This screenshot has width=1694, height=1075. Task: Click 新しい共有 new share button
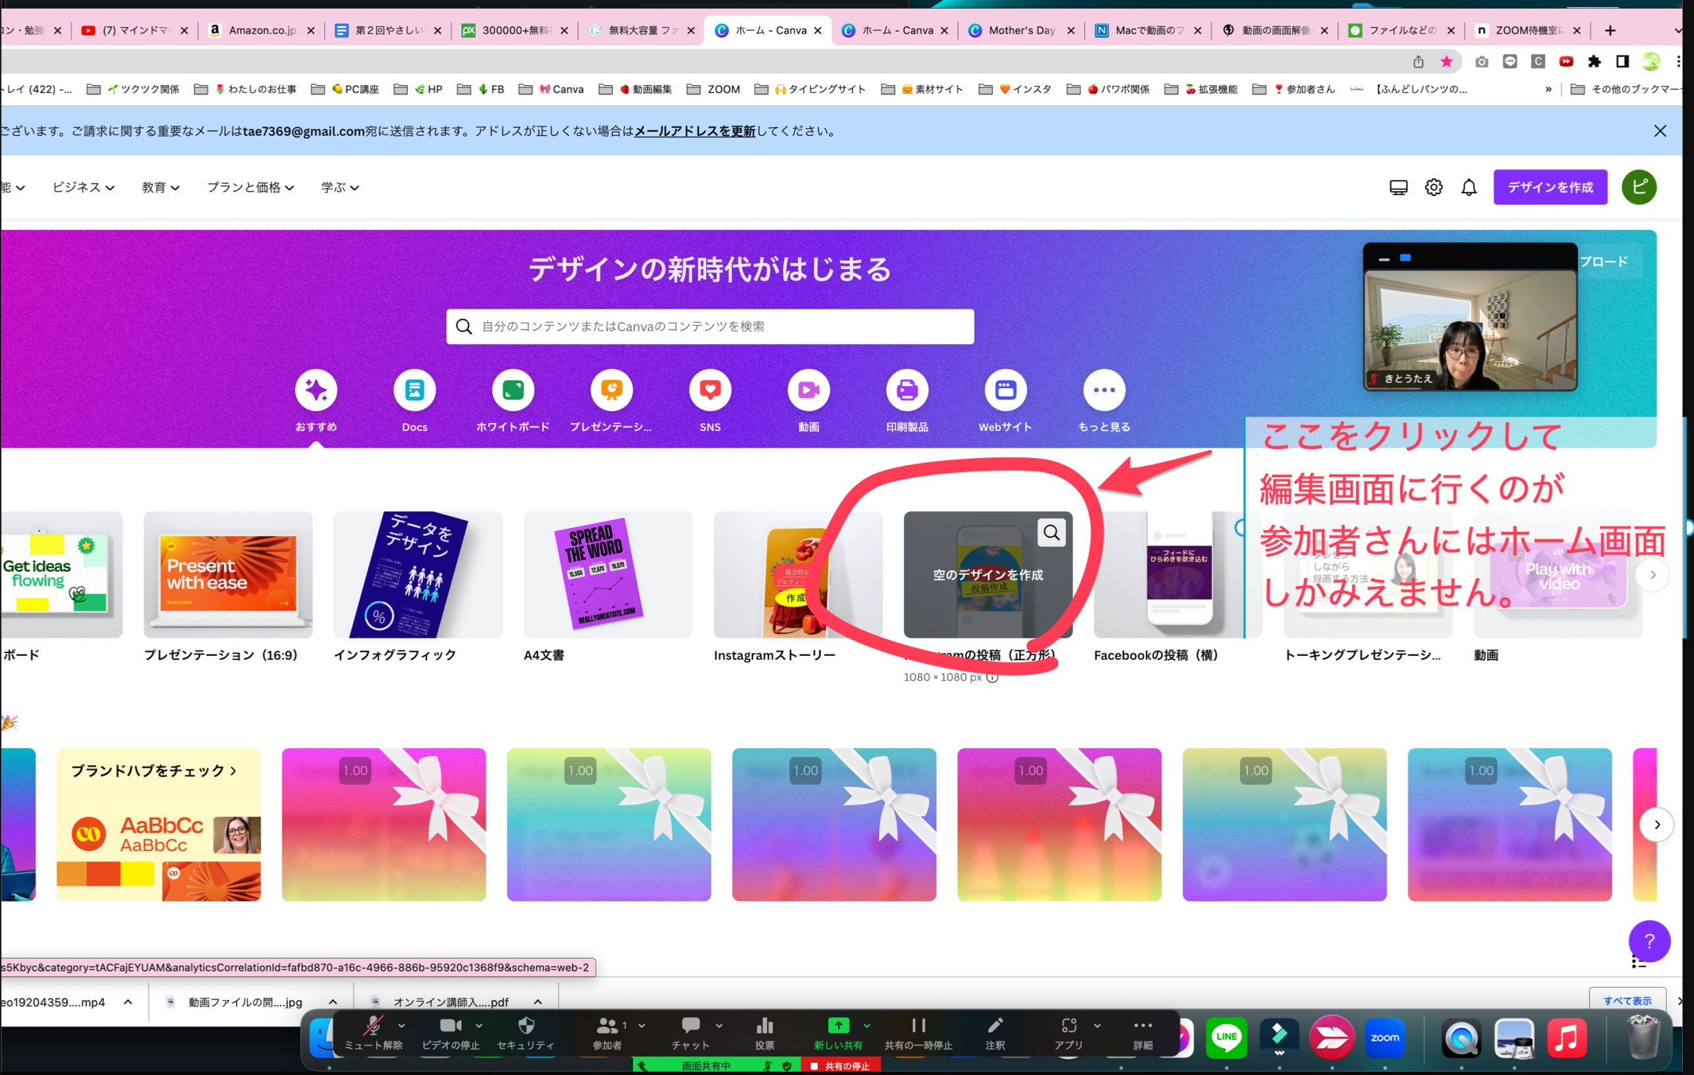tap(838, 1032)
